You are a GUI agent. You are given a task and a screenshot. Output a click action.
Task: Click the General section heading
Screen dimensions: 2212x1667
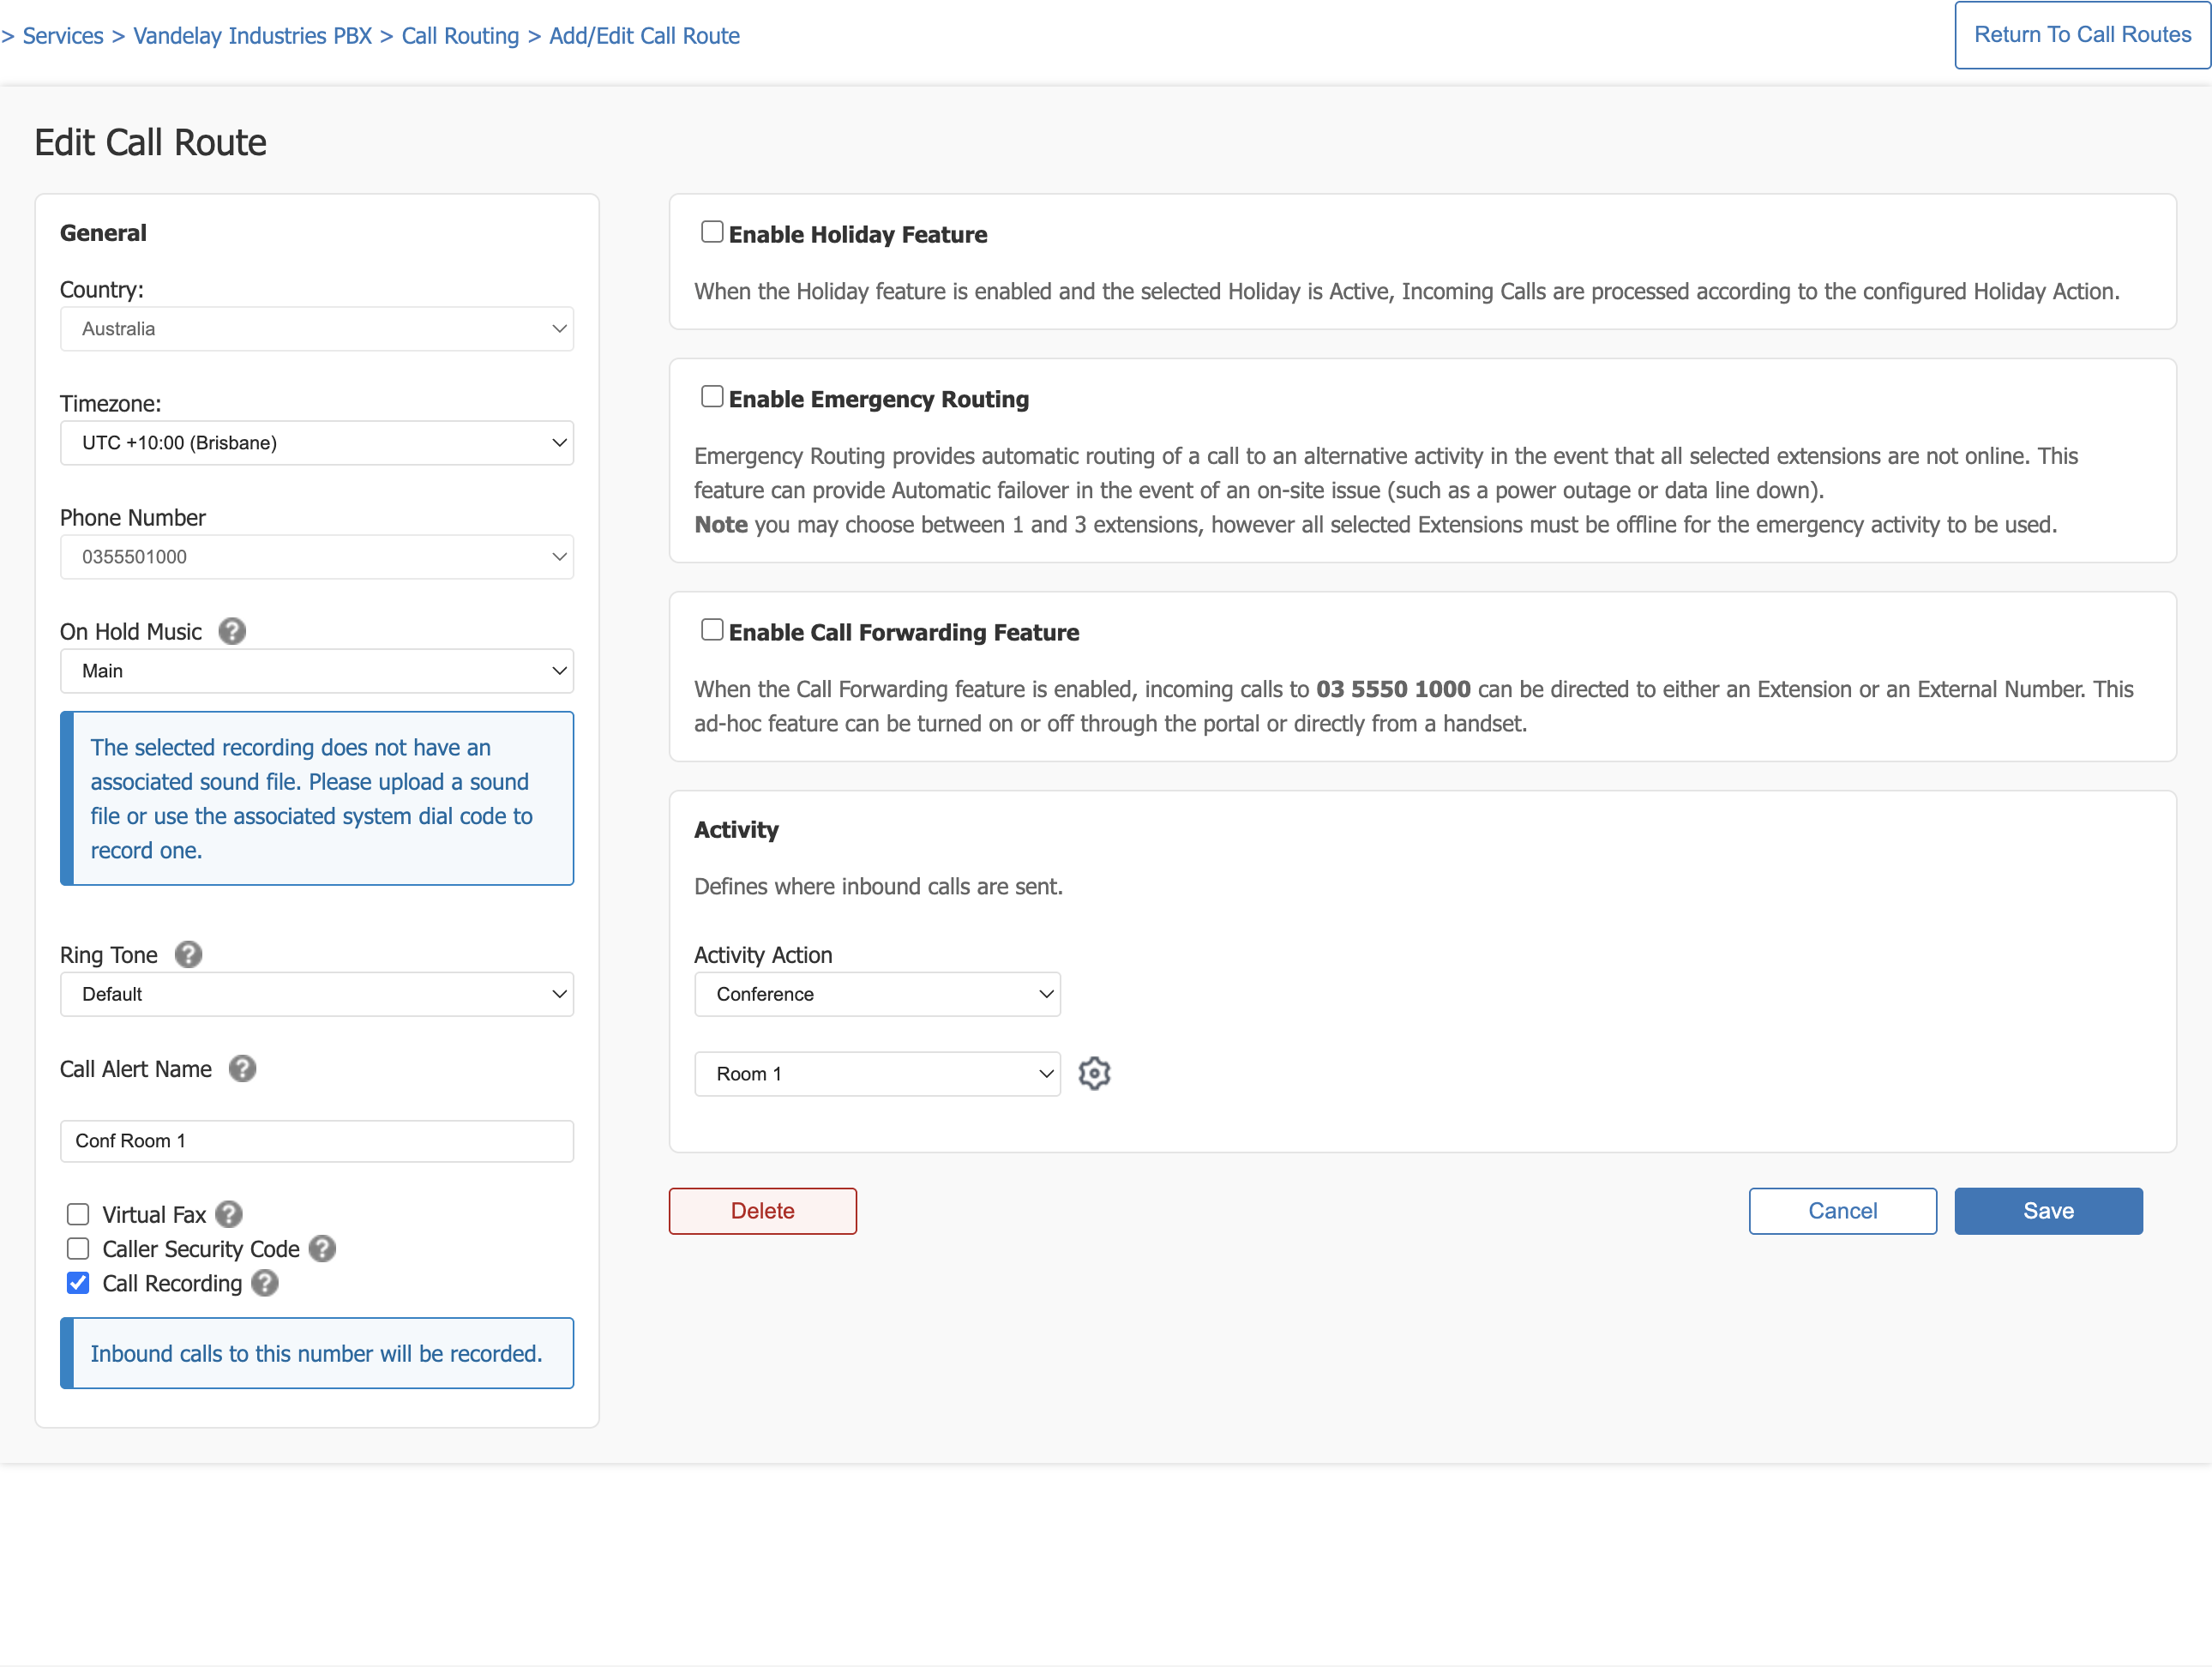pyautogui.click(x=103, y=232)
